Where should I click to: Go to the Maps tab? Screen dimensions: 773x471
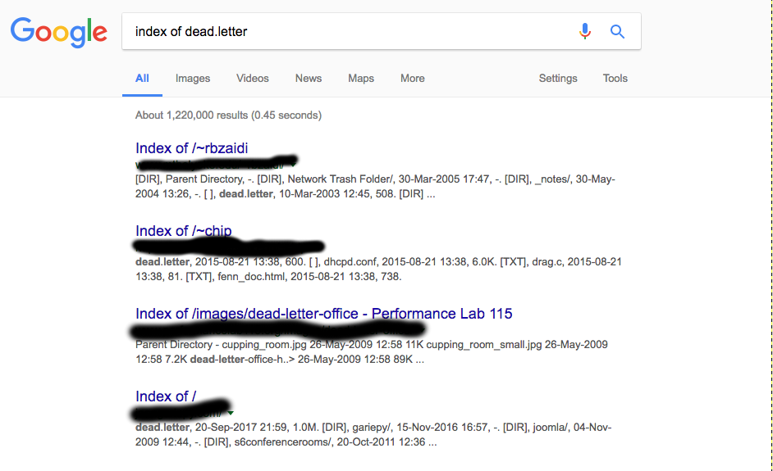click(x=361, y=79)
